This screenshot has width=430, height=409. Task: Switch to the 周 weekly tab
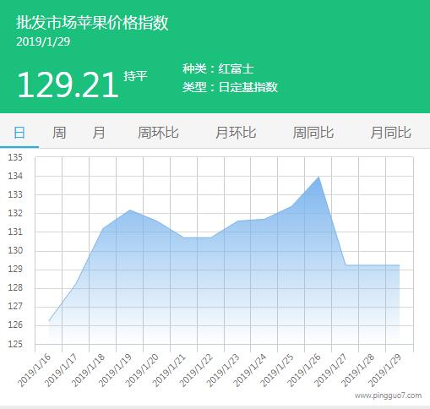[x=59, y=133]
